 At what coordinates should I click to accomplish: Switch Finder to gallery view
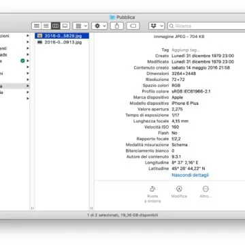tap(65, 26)
